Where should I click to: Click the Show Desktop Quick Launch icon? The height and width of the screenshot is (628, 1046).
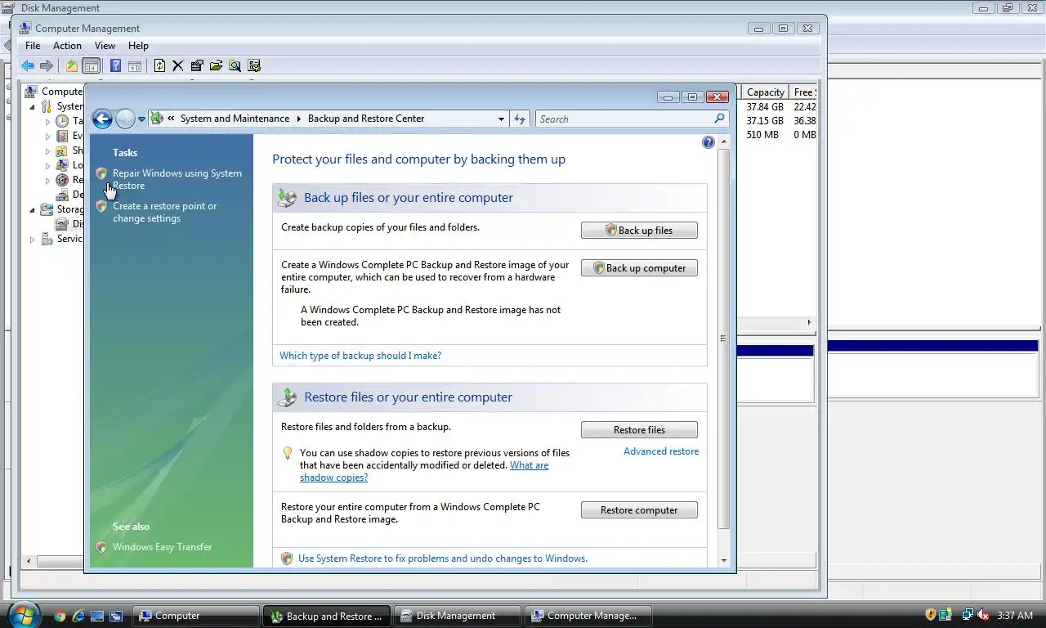pyautogui.click(x=97, y=616)
